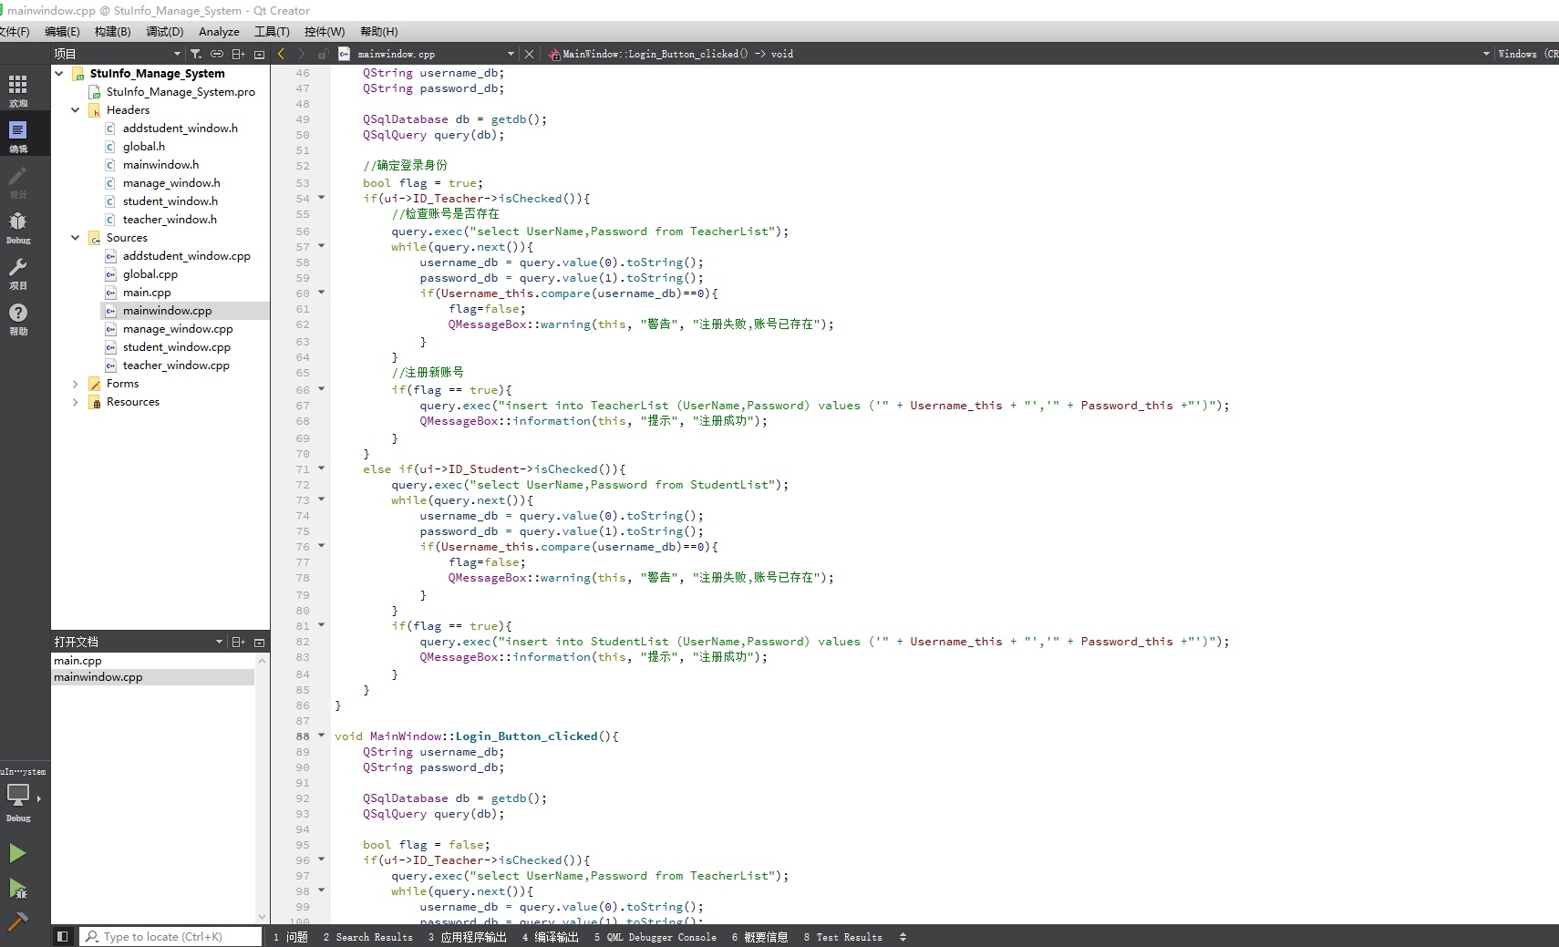The width and height of the screenshot is (1559, 947).
Task: Filter the project tree
Action: [196, 54]
